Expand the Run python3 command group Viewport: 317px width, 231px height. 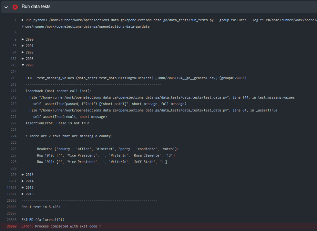click(23, 20)
